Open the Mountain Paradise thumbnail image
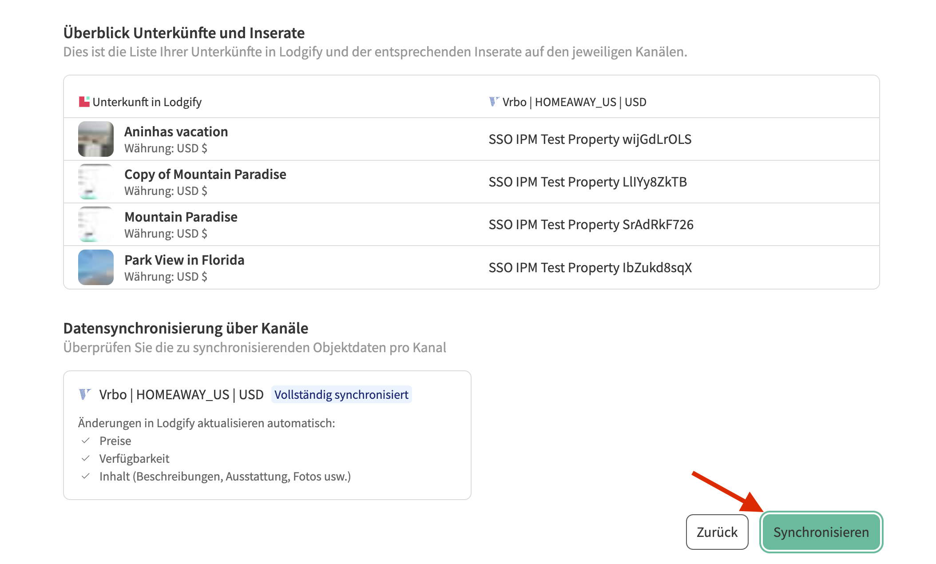Image resolution: width=936 pixels, height=564 pixels. 96,224
